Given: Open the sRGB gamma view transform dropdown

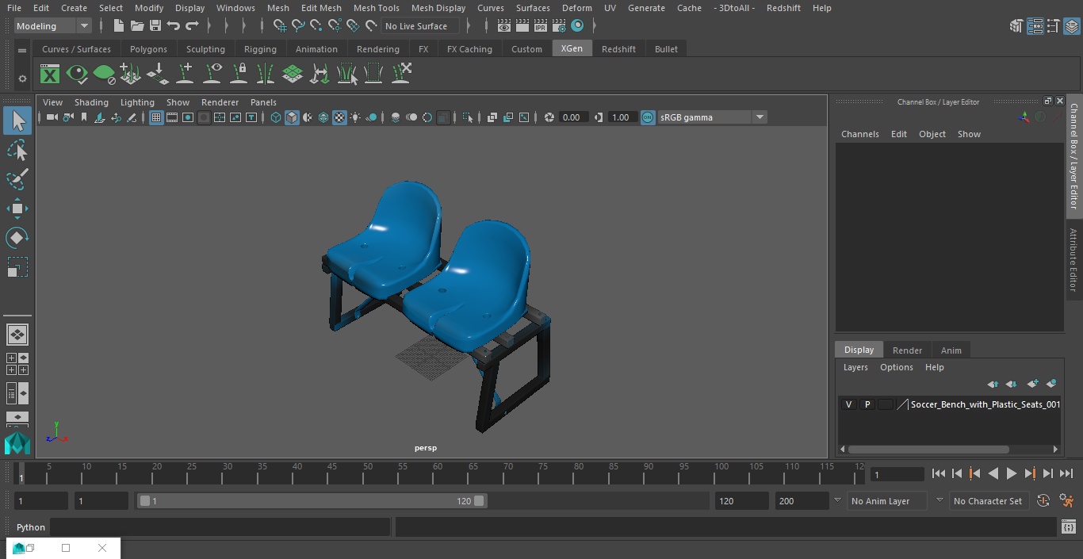Looking at the screenshot, I should tap(712, 117).
